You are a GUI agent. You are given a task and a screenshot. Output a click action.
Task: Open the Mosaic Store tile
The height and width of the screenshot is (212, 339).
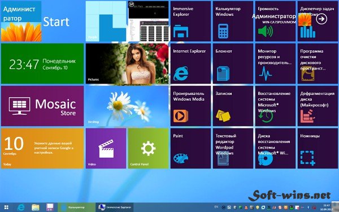pos(42,106)
